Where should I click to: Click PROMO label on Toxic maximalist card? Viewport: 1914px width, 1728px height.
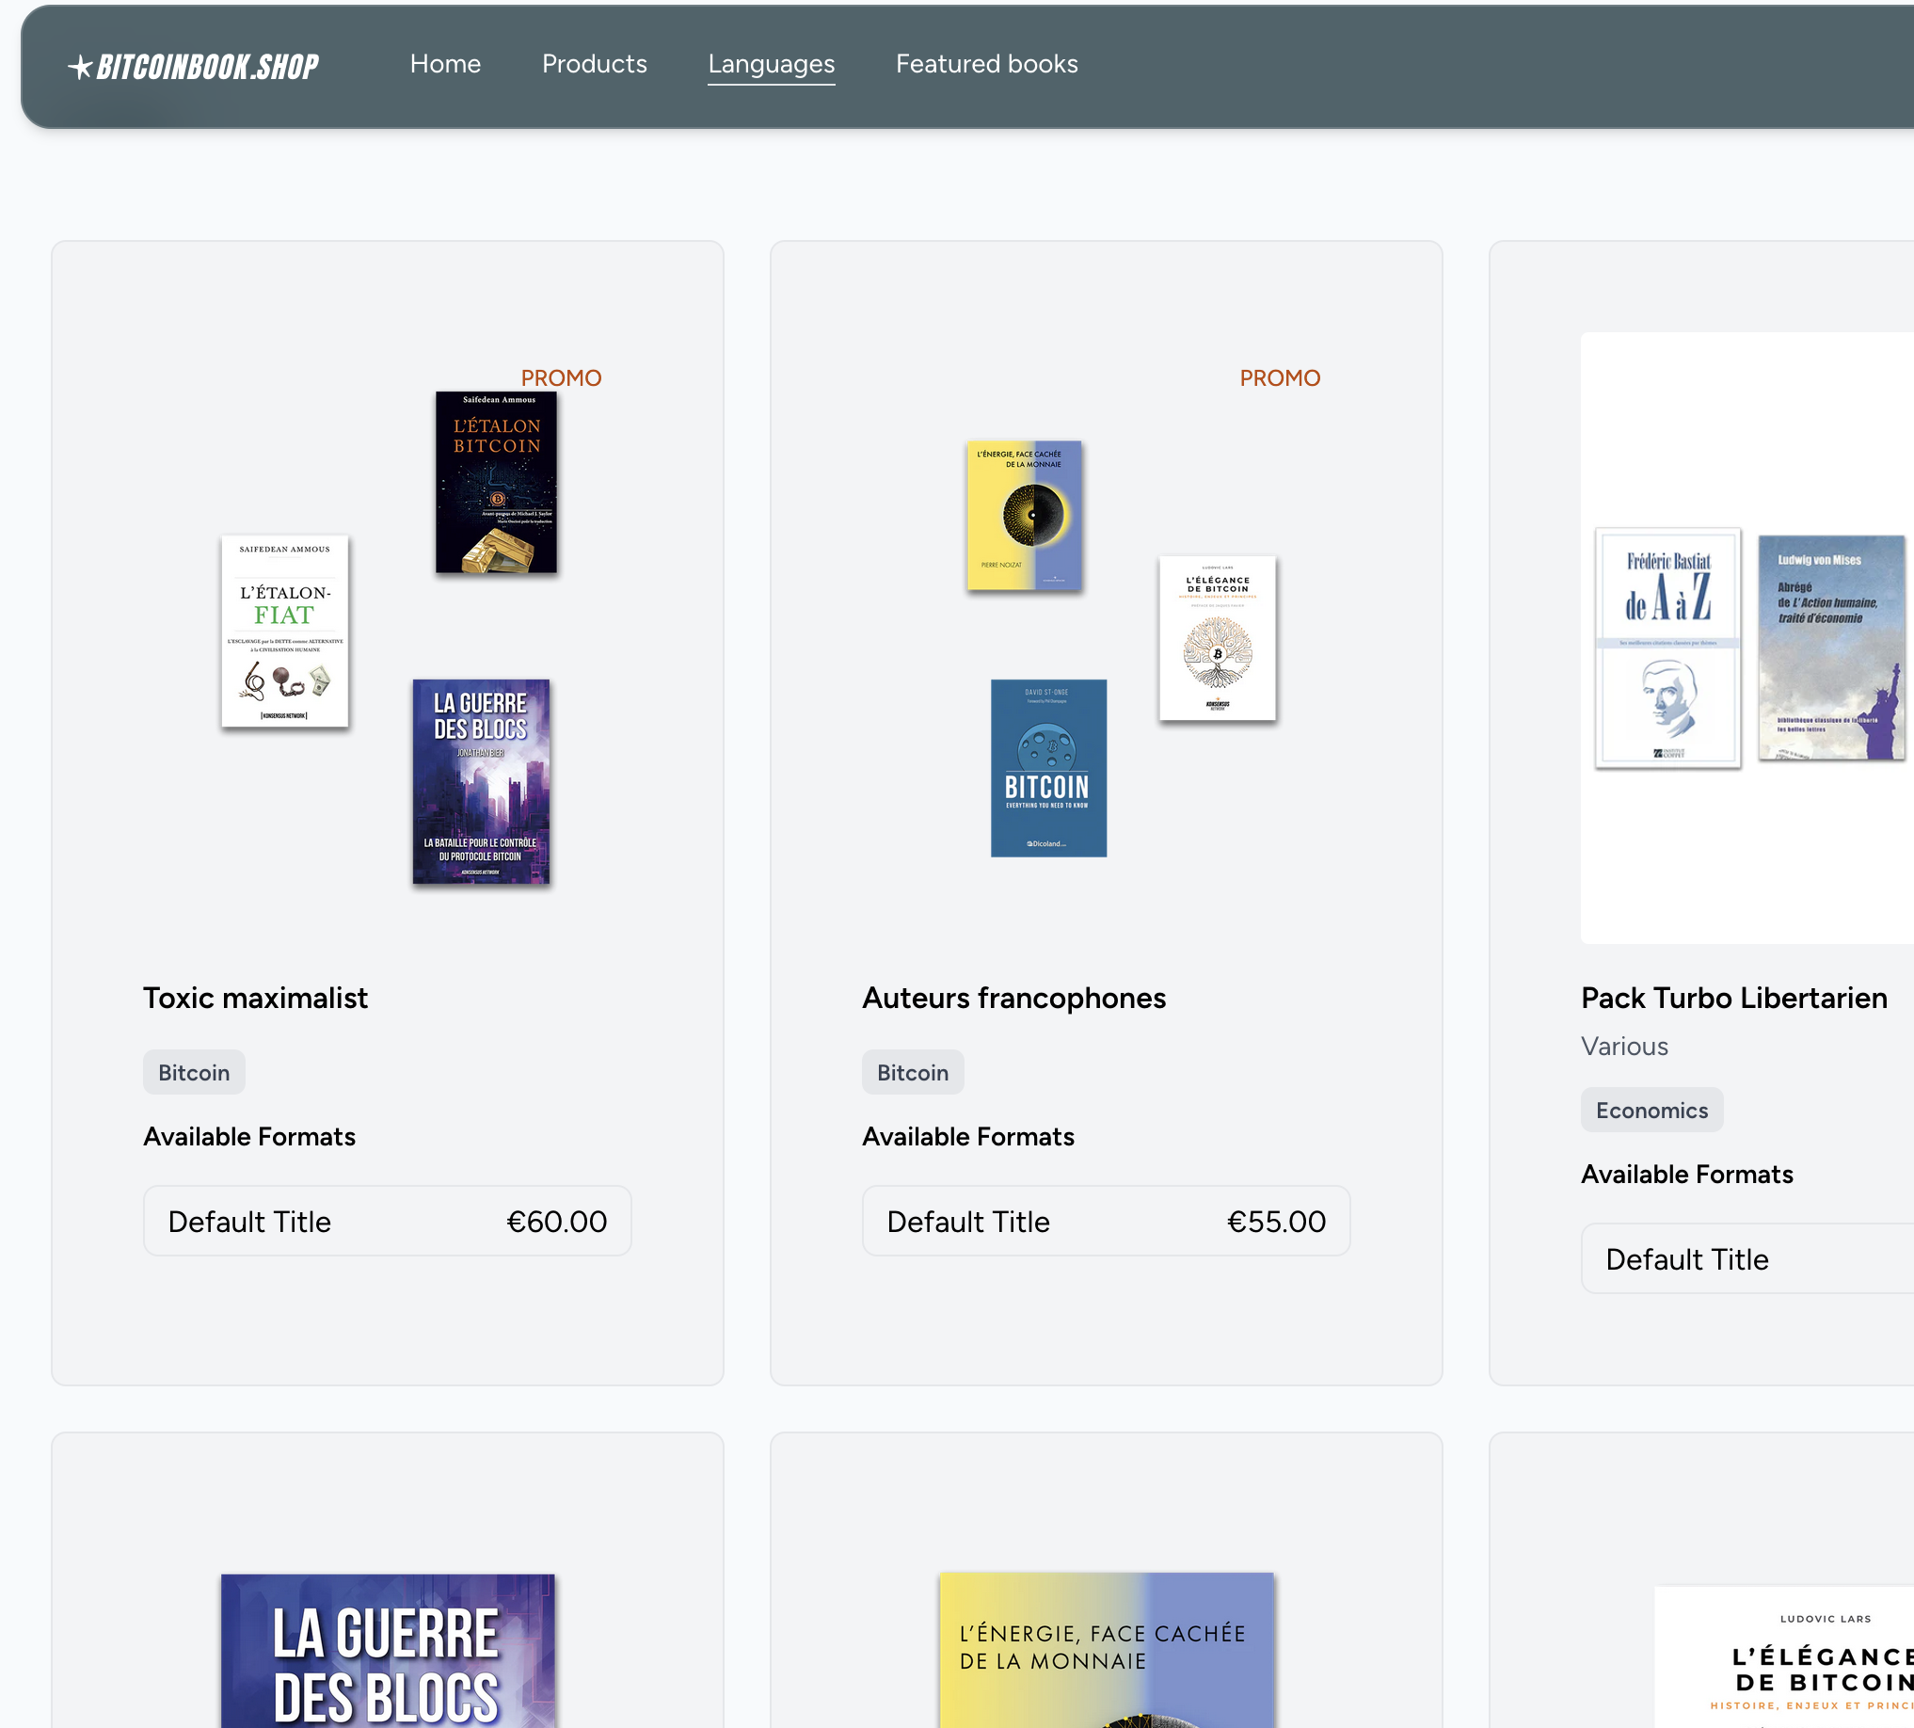[x=561, y=377]
